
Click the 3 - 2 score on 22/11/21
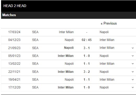point(87,72)
